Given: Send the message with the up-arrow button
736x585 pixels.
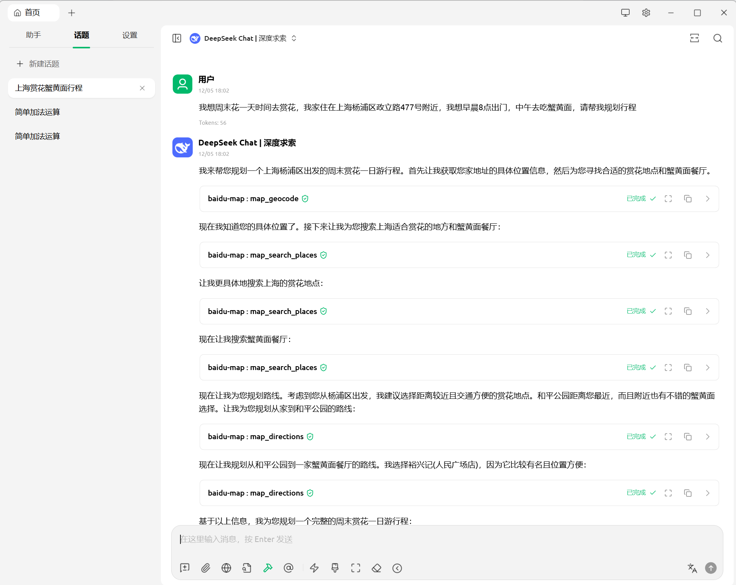Looking at the screenshot, I should click(711, 568).
